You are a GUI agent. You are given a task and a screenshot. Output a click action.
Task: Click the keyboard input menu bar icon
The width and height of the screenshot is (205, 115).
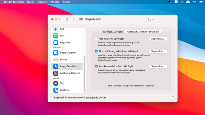tap(188, 2)
